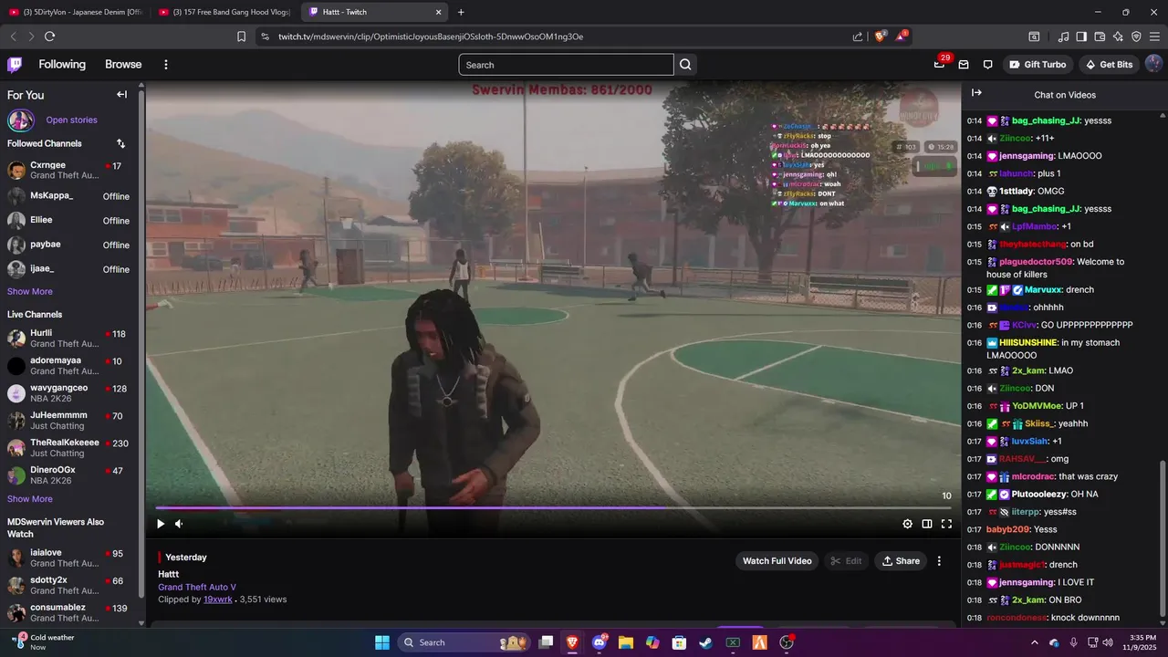Viewport: 1168px width, 657px height.
Task: Open video player settings gear
Action: tap(907, 524)
